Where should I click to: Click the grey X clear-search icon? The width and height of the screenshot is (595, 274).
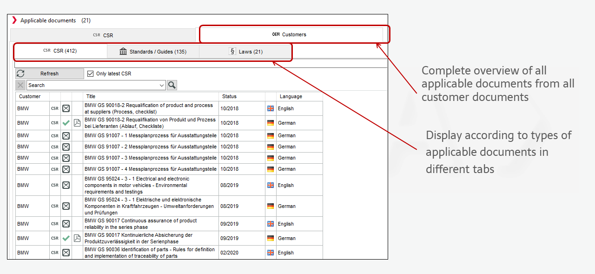pyautogui.click(x=20, y=85)
